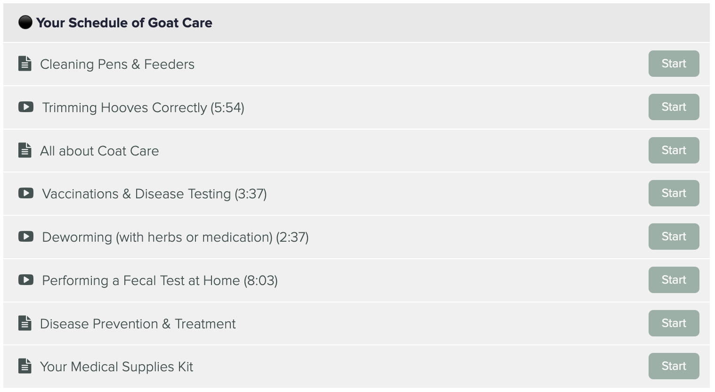Click the video icon next to Deworming lesson

tap(26, 237)
